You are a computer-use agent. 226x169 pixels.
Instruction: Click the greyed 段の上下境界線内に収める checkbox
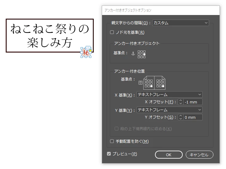117,129
